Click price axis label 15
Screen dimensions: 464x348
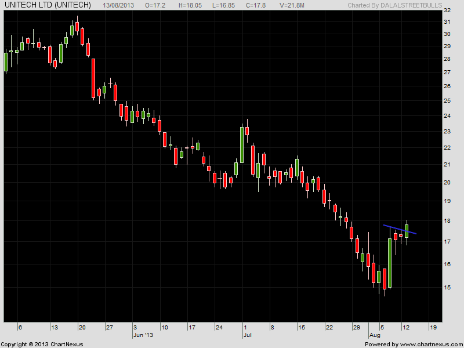(447, 288)
